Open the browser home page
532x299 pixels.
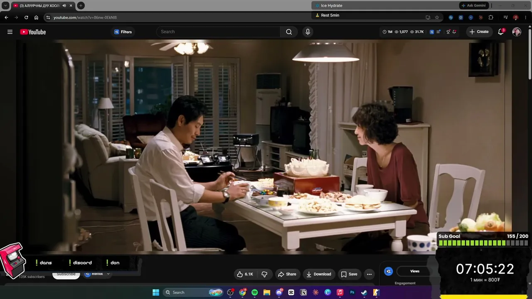(x=36, y=17)
